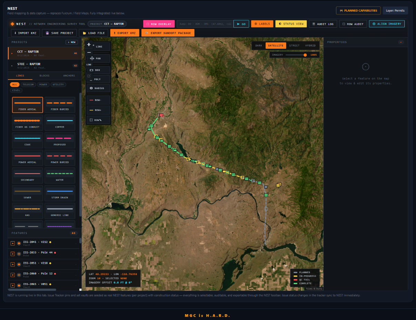416x320 pixels.
Task: Toggle the ISS-2041 V212 feature square
Action: (x=13, y=243)
